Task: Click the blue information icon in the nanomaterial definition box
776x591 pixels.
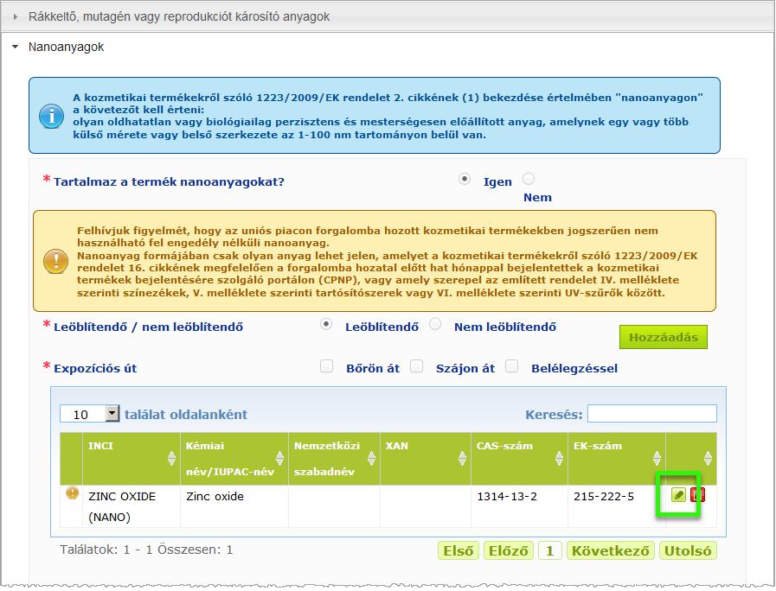Action: click(x=51, y=117)
